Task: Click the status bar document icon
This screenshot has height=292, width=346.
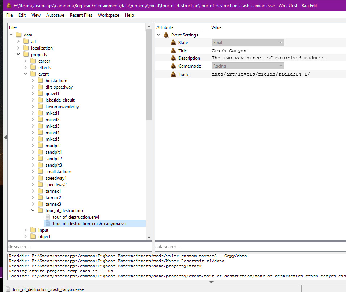Action: (8, 289)
